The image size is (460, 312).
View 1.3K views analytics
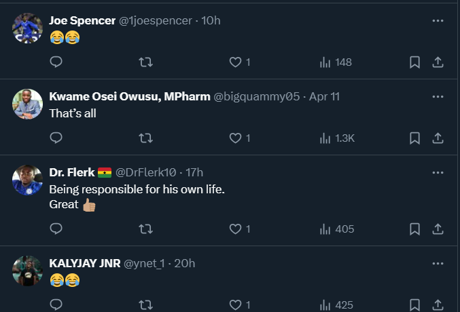pyautogui.click(x=337, y=138)
